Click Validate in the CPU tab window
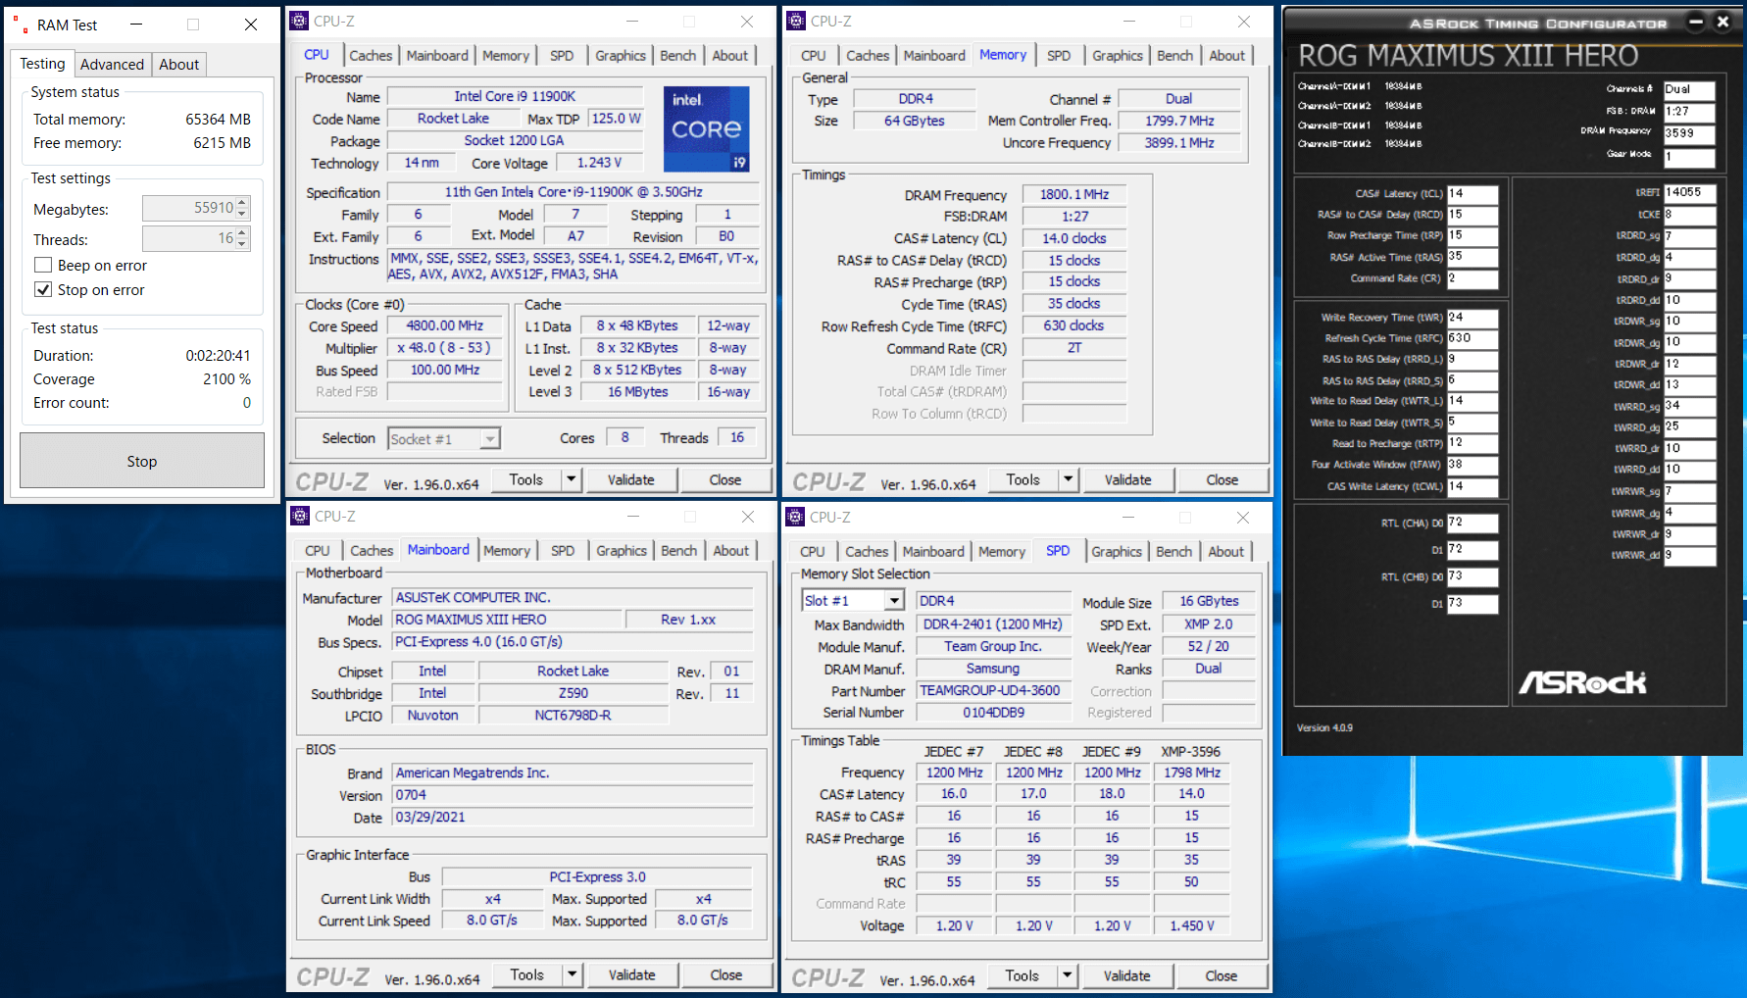The height and width of the screenshot is (998, 1747). point(630,479)
